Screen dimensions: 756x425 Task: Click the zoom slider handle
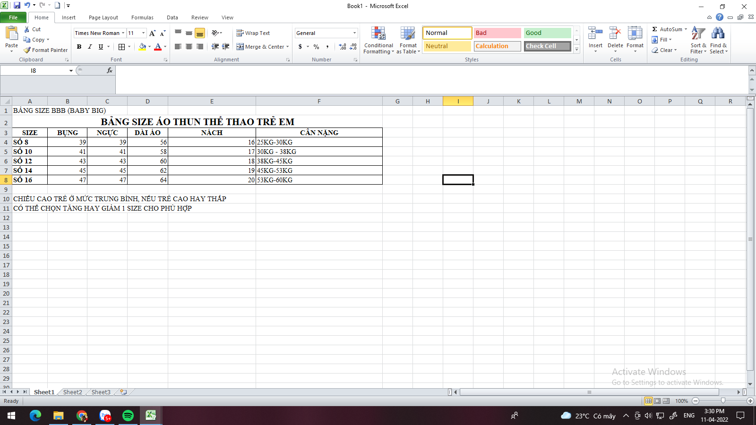tap(723, 401)
